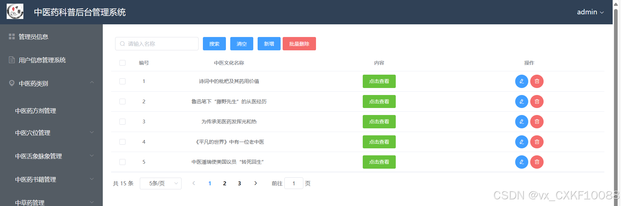Focus the 请输入名称 search field
The width and height of the screenshot is (621, 206).
click(x=157, y=44)
